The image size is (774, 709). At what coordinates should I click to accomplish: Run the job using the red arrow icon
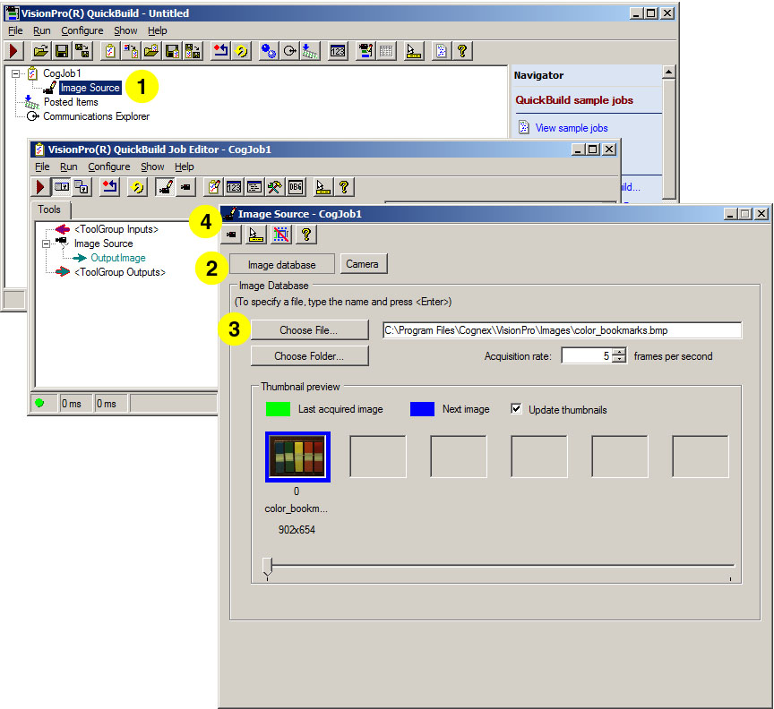[12, 50]
